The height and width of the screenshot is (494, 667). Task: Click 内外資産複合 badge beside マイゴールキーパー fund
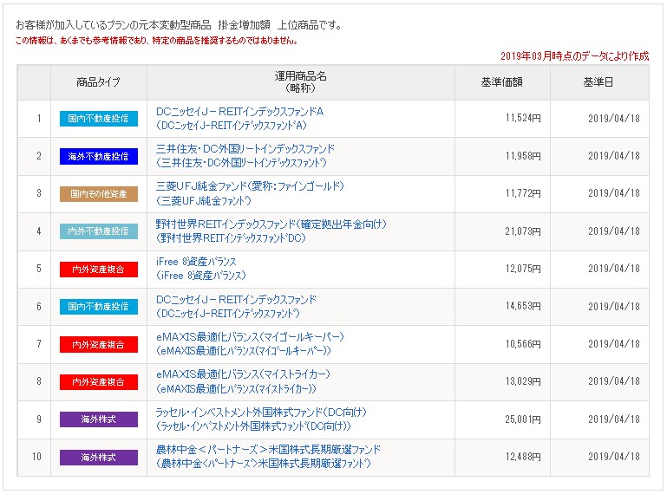coord(99,344)
